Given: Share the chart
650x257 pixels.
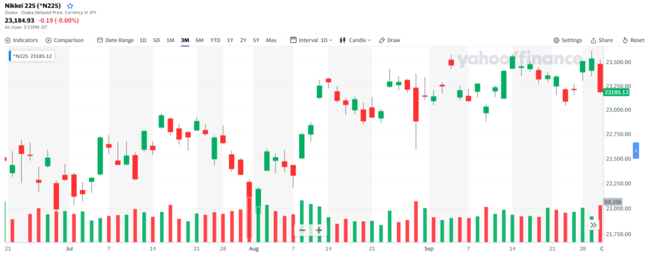Looking at the screenshot, I should pyautogui.click(x=602, y=40).
